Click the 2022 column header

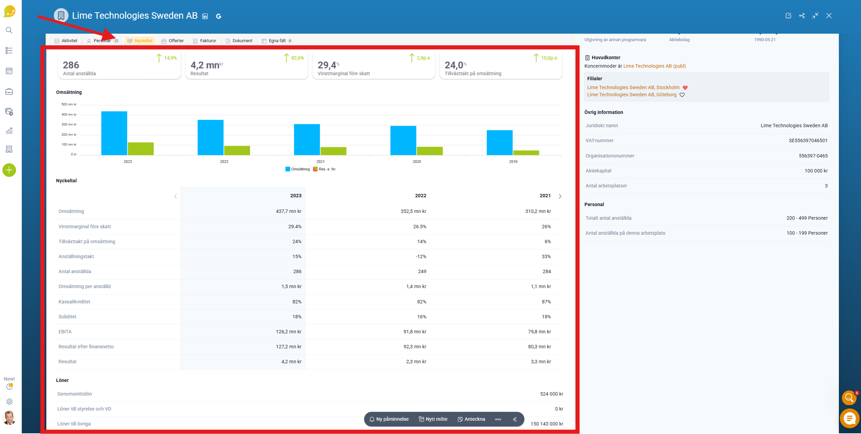coord(420,196)
